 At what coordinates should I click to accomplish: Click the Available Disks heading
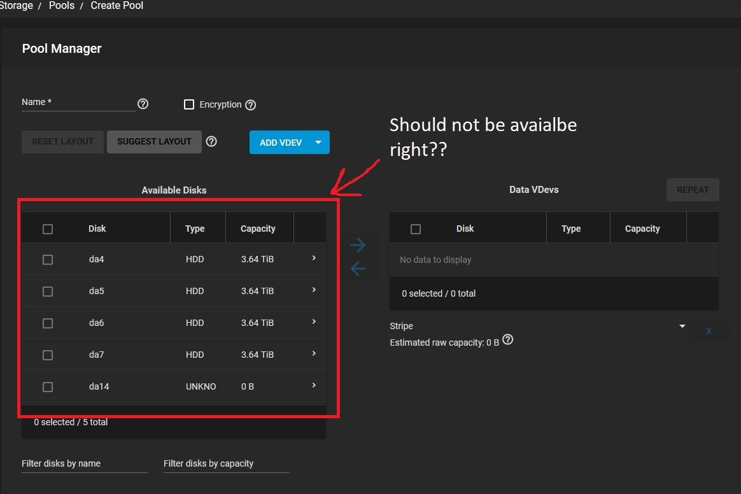tap(174, 190)
